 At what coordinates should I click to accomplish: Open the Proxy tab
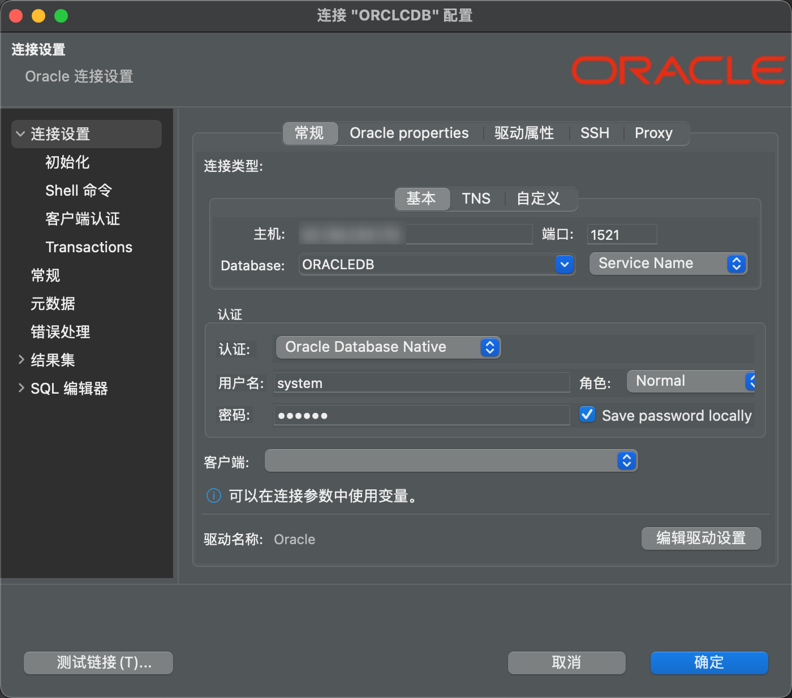[x=653, y=133]
